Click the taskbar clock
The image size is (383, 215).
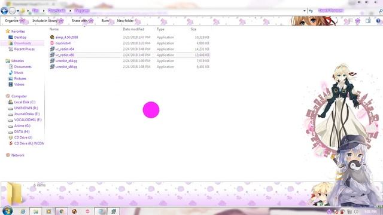tap(370, 211)
